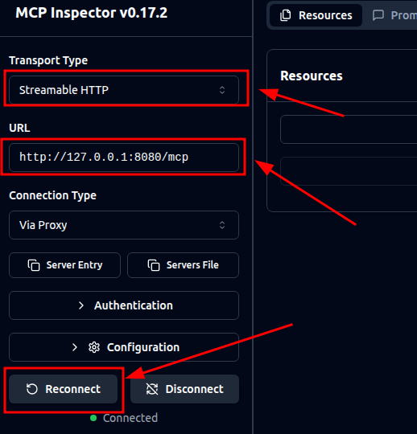Viewport: 417px width, 434px height.
Task: Click into the URL input field
Action: 124,158
